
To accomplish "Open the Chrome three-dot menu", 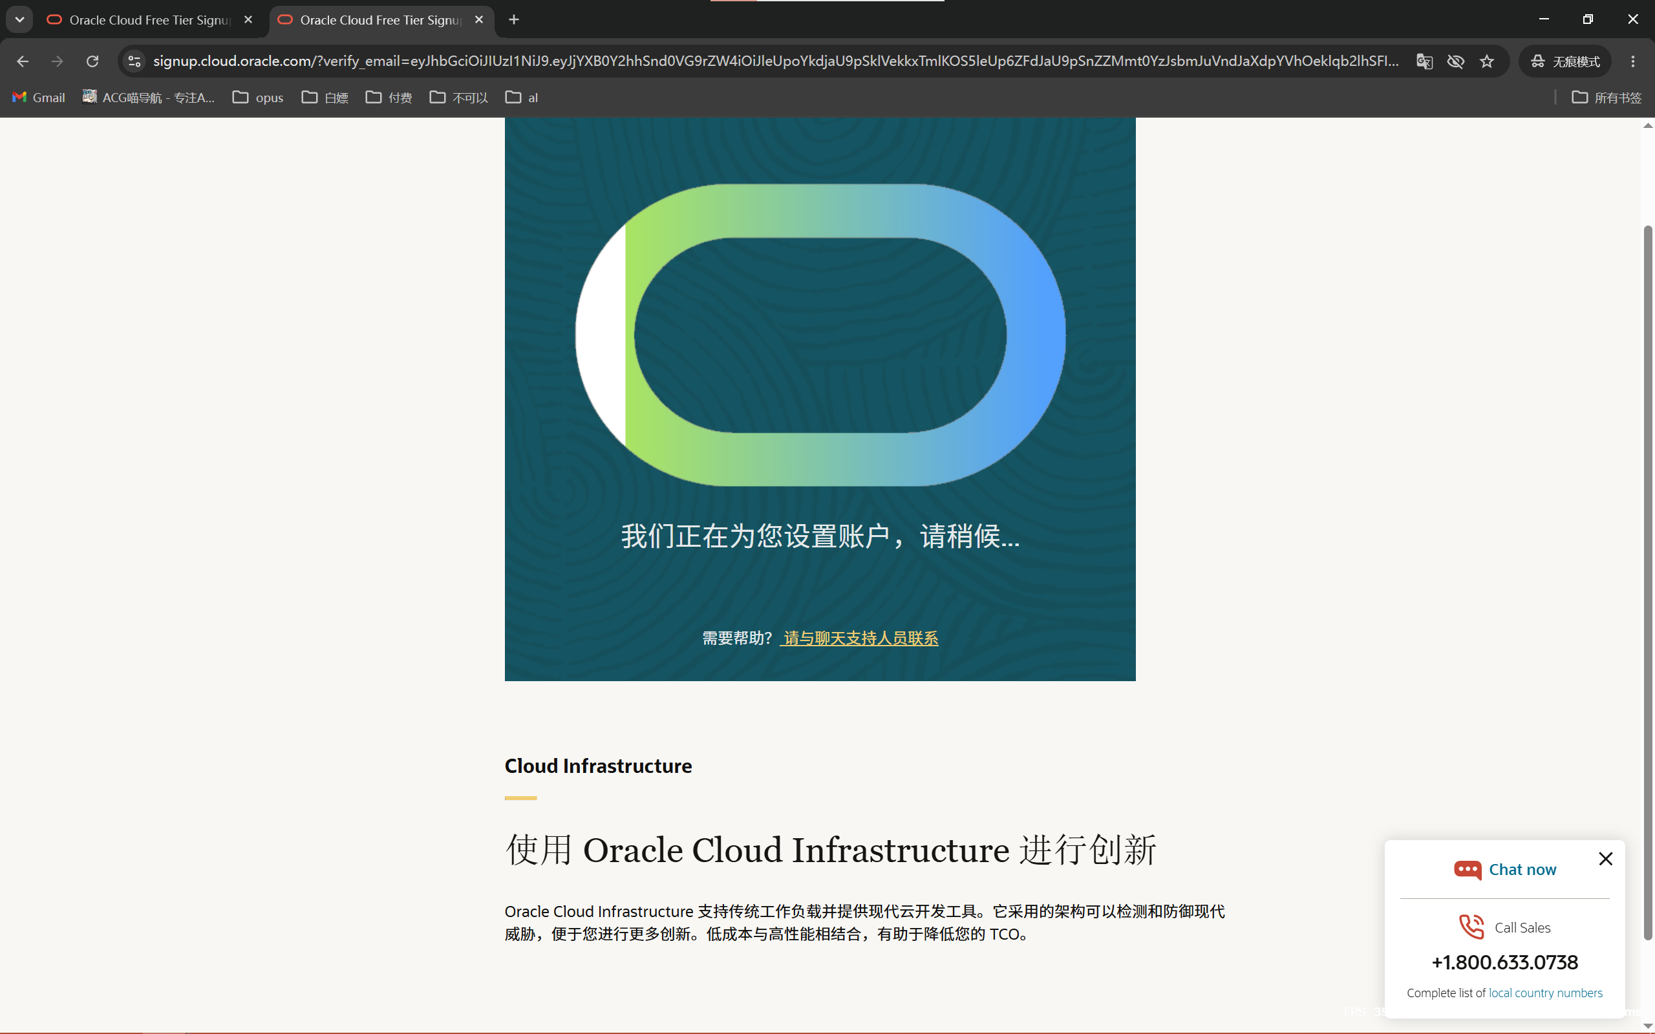I will (1633, 61).
